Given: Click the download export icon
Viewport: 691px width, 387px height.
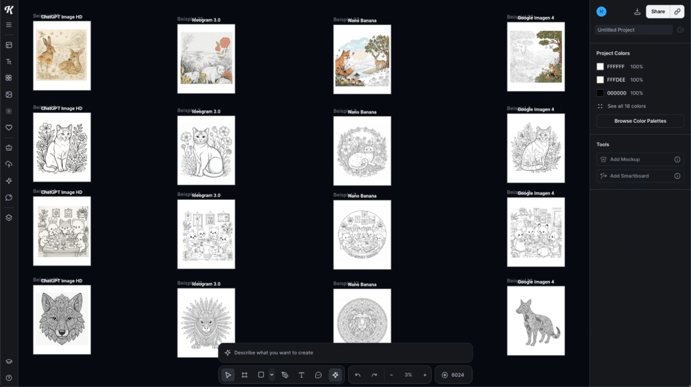Looking at the screenshot, I should 638,11.
